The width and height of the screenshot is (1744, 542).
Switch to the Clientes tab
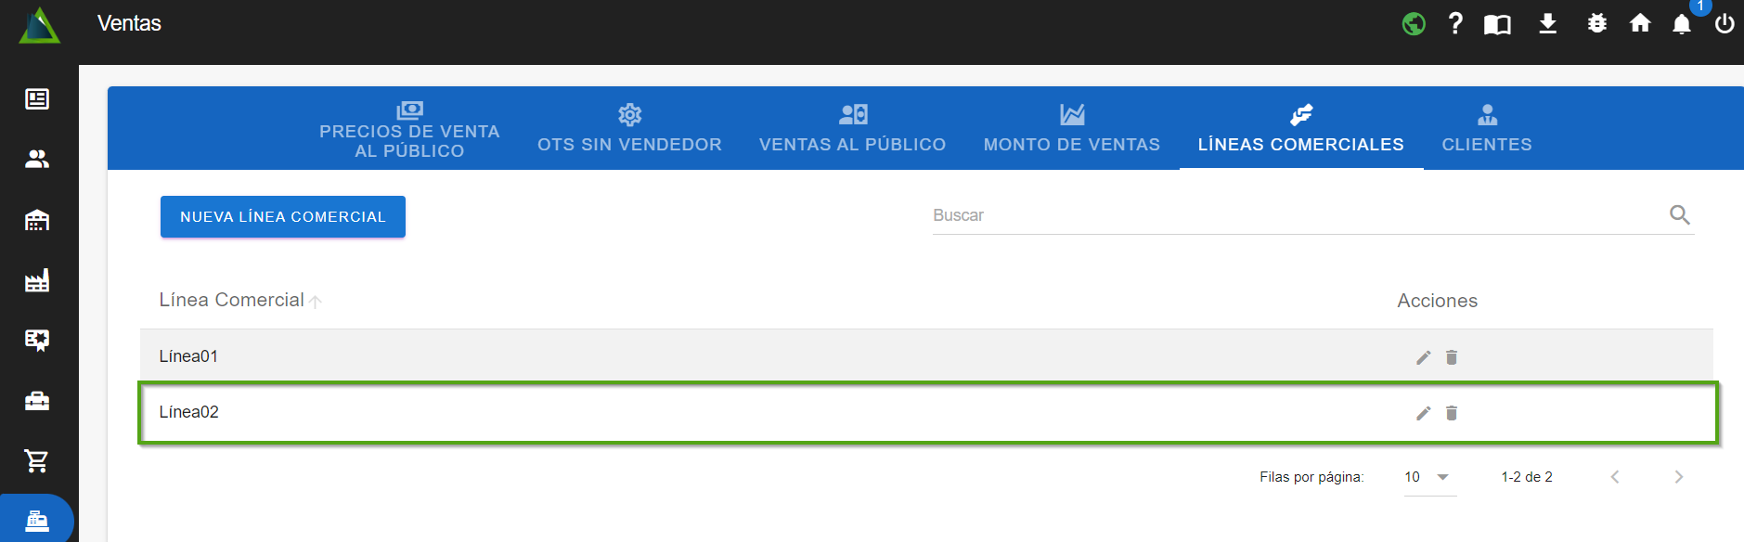[1486, 128]
